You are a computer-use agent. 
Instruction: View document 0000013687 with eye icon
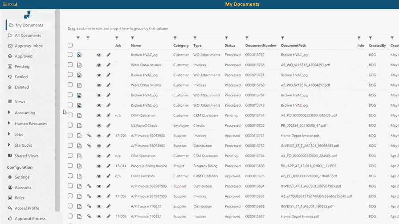click(99, 216)
